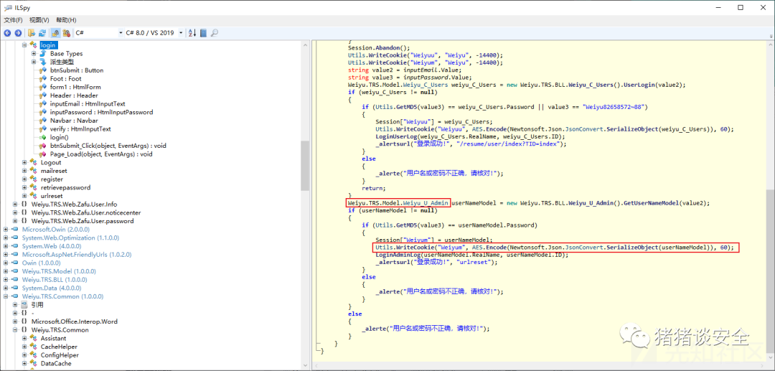Click the Open file folder icon
Viewport: 775px width, 371px height.
point(32,33)
